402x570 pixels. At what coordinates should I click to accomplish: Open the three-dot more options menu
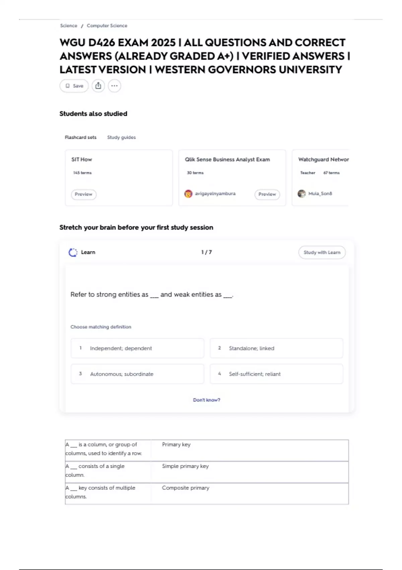(114, 86)
